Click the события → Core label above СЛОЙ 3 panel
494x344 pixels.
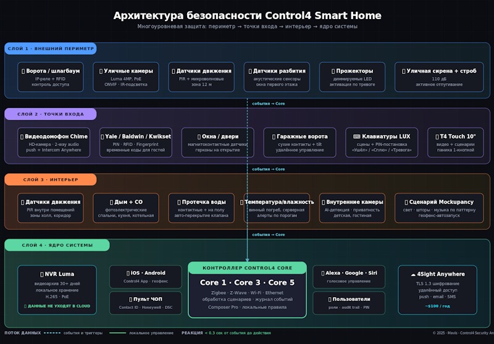click(269, 169)
